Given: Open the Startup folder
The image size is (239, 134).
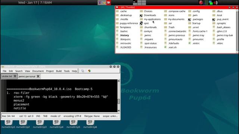Looking at the screenshot, I should tap(195, 23).
